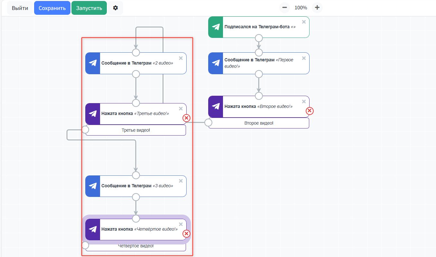
Task: Click output connector of «Второе видео!» label
Action: 209,122
